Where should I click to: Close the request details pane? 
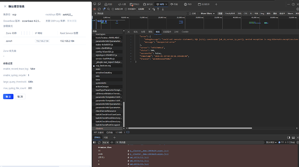[128, 32]
